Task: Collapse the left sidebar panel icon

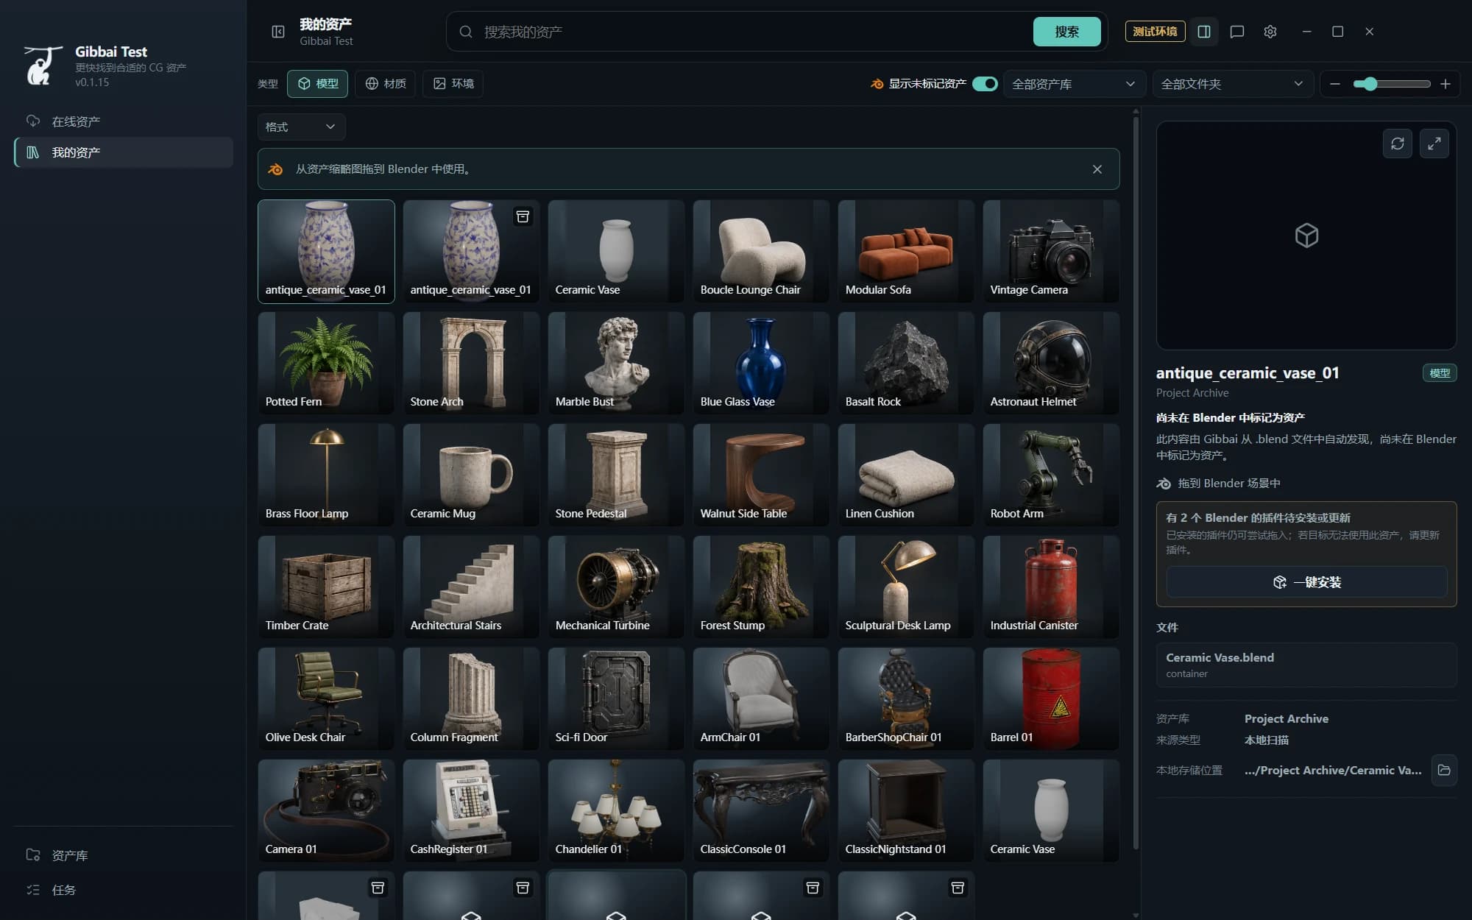Action: (x=278, y=32)
